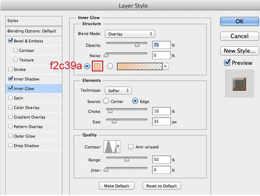Enable the Stroke checkbox
This screenshot has width=260, height=196.
coord(10,69)
